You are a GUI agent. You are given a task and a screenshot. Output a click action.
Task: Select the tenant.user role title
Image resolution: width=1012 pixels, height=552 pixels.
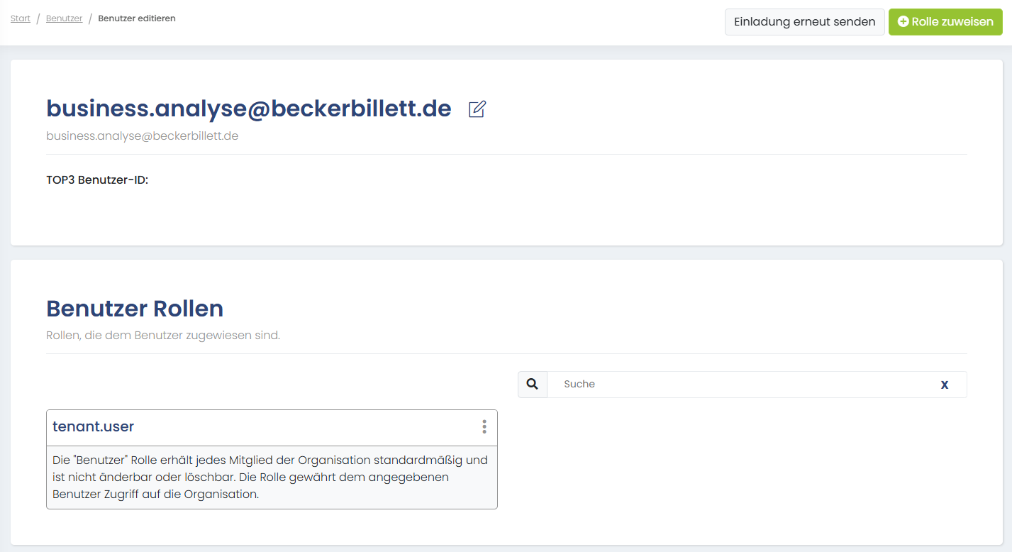pos(93,426)
